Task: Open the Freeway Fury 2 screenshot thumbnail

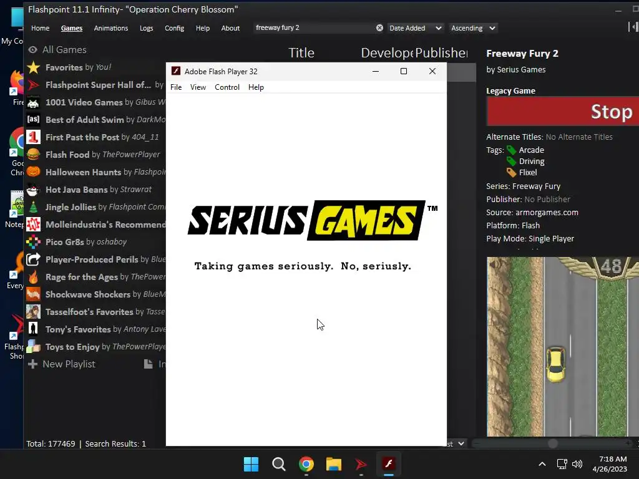Action: (x=563, y=347)
